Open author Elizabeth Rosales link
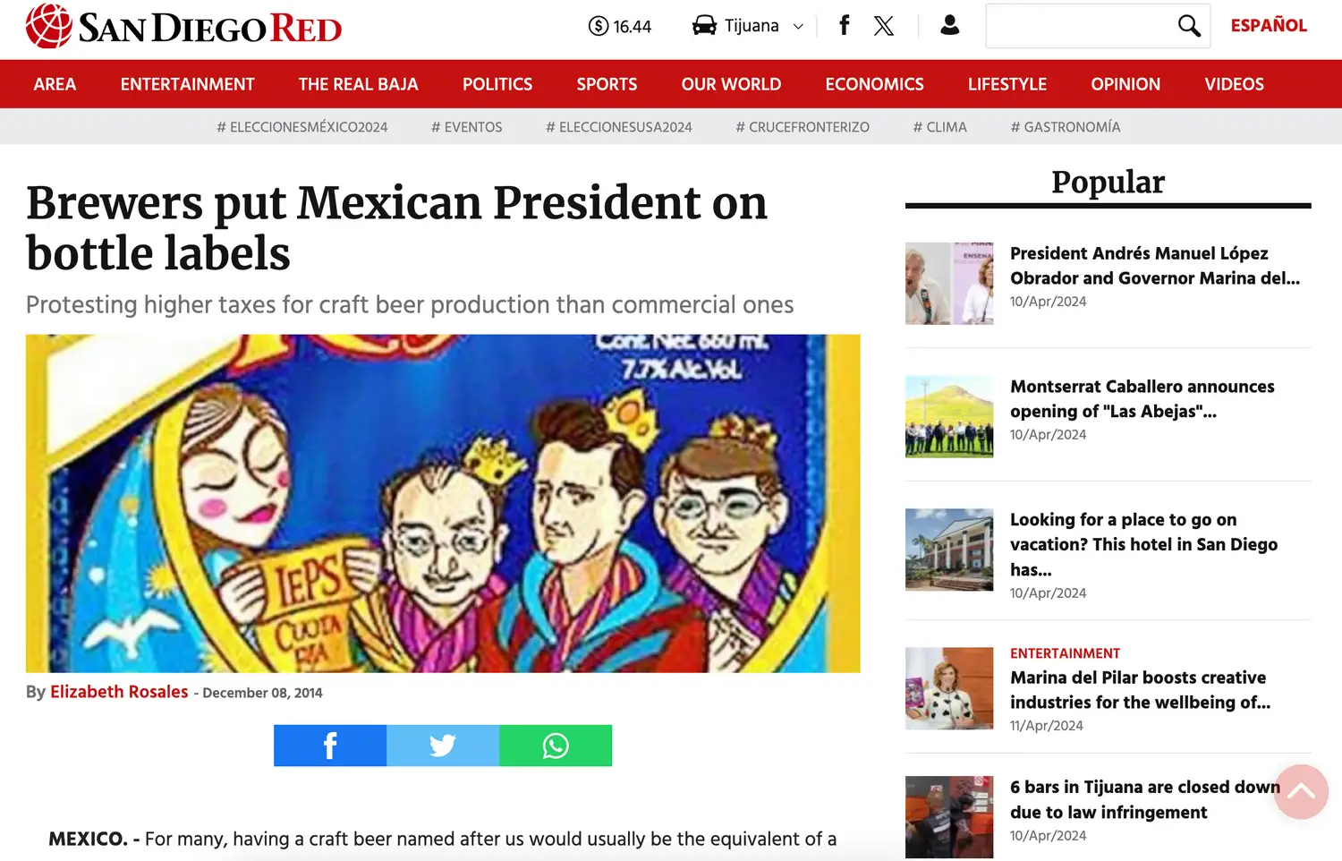This screenshot has width=1342, height=861. point(119,692)
